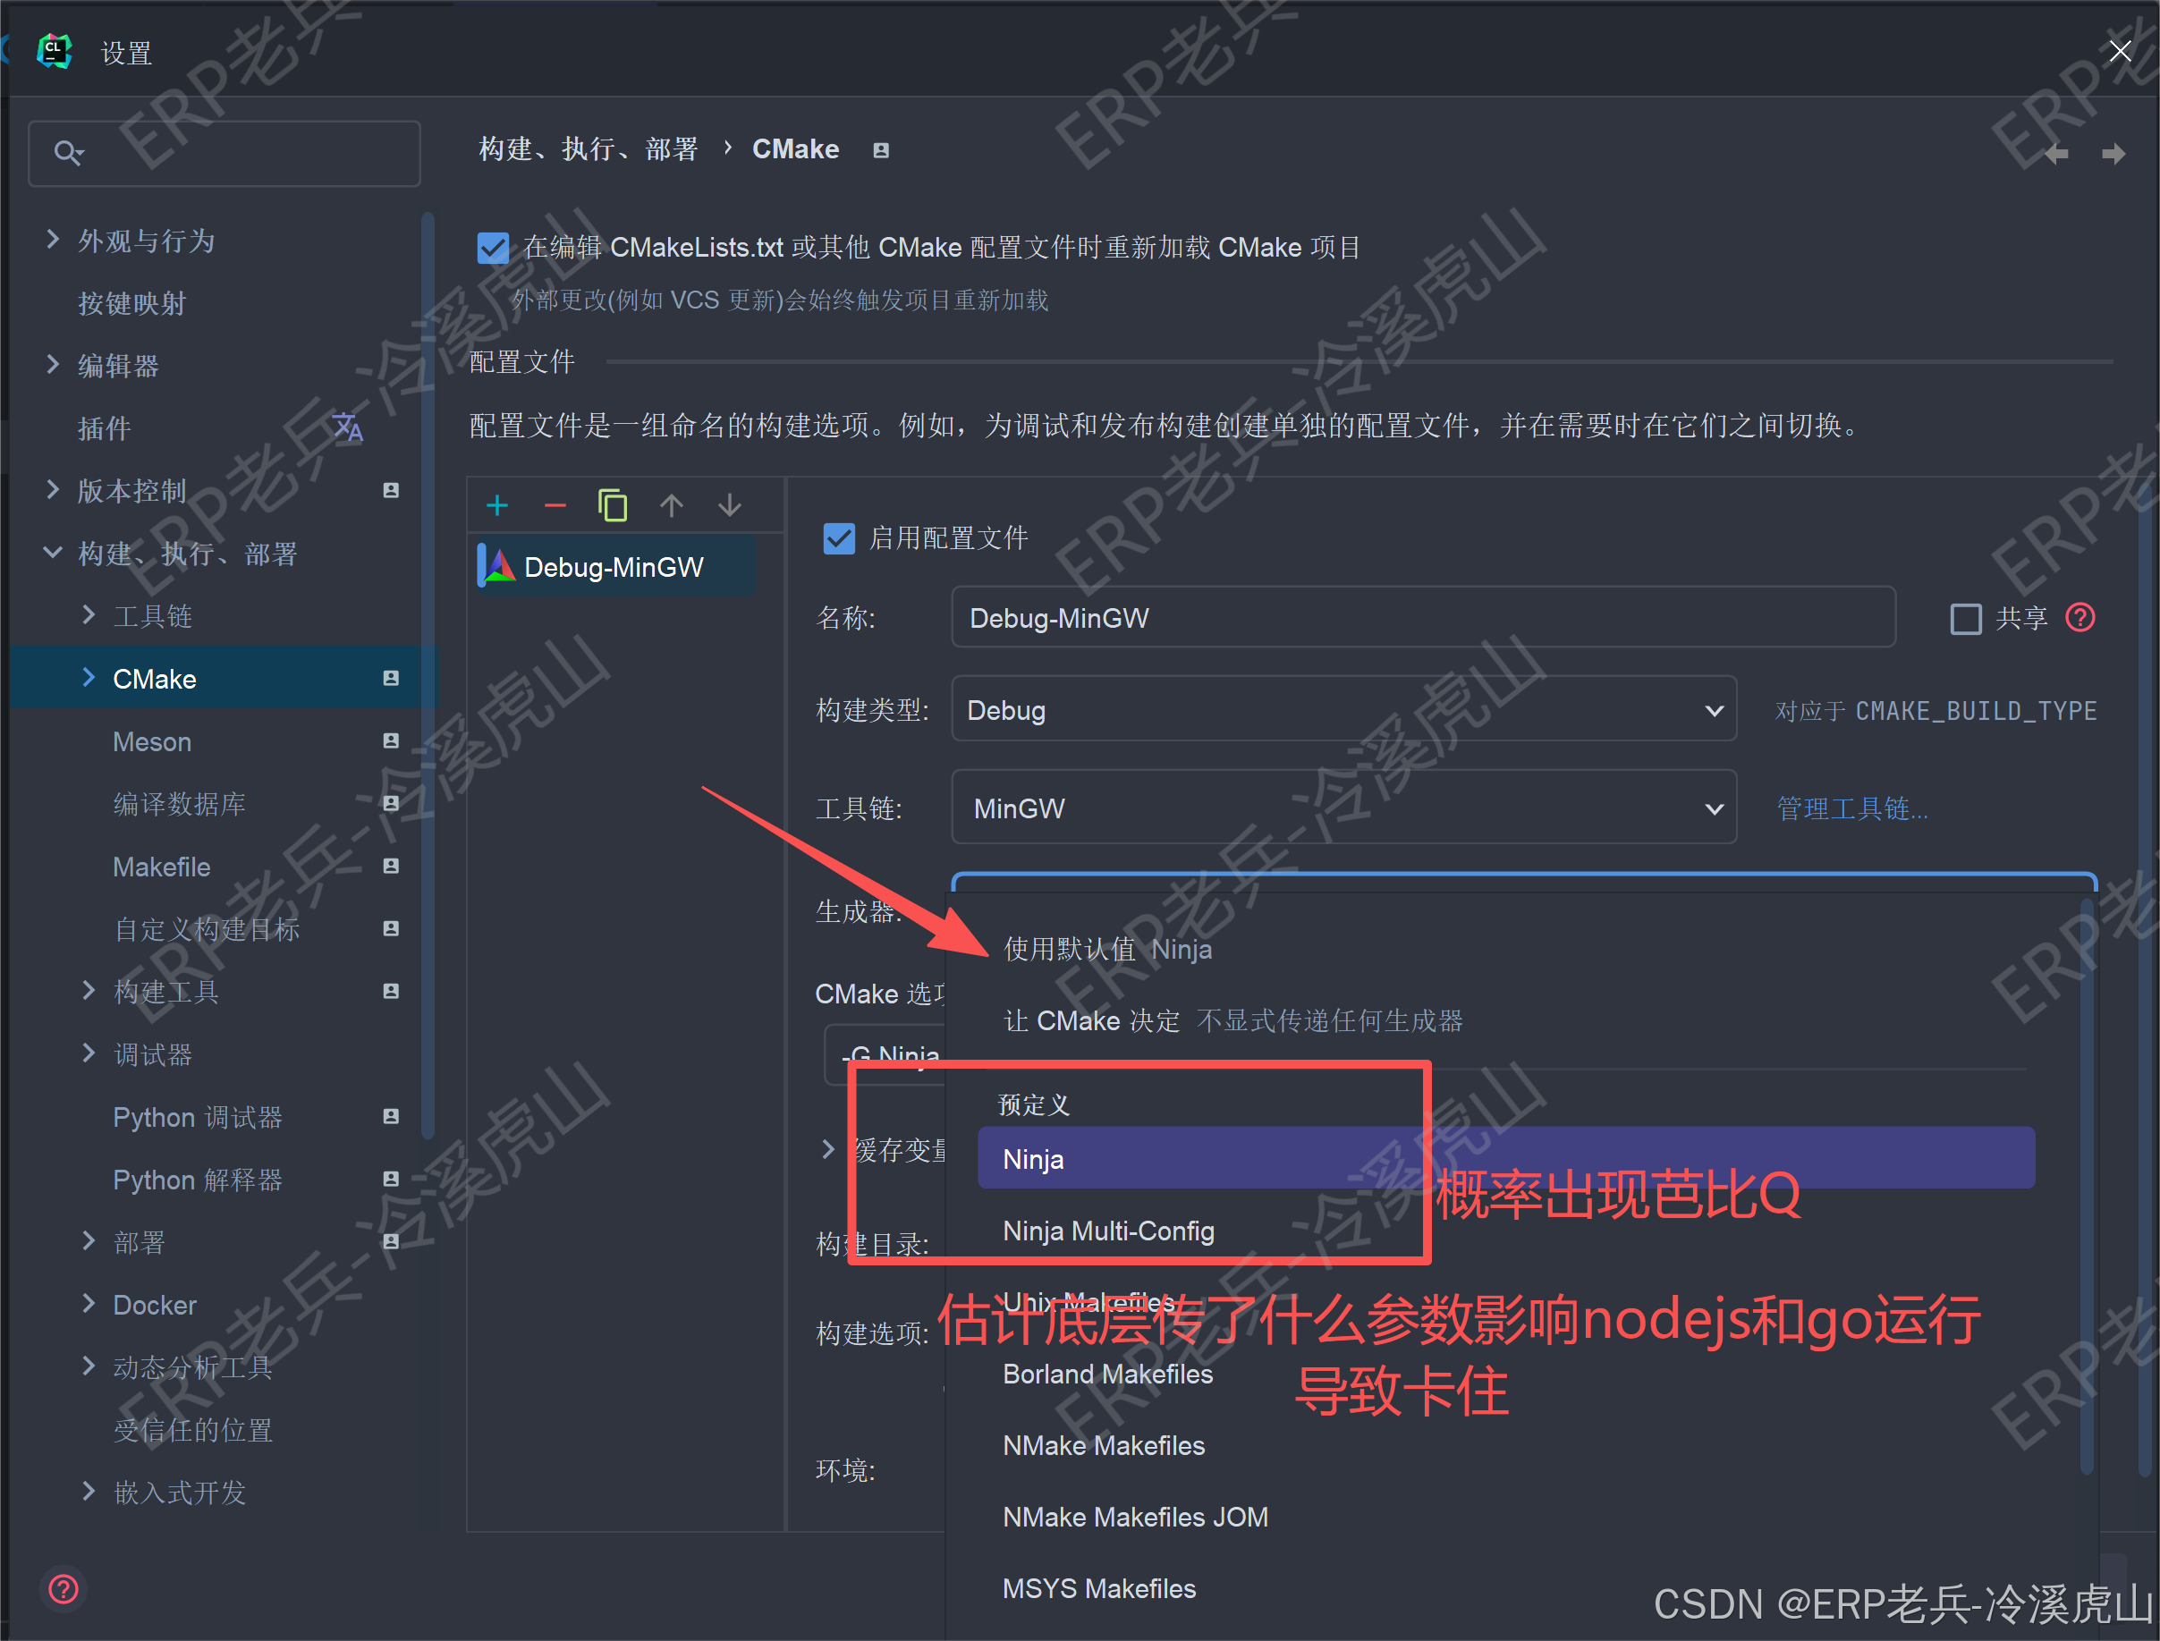Move profile up with arrow icon
This screenshot has width=2160, height=1641.
(671, 505)
